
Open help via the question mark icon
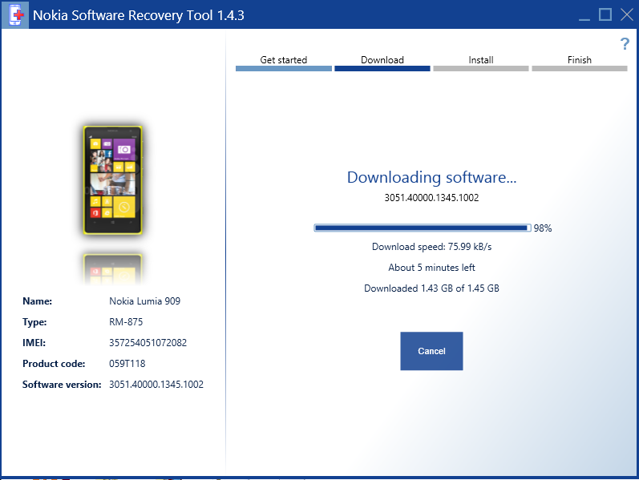tap(625, 43)
